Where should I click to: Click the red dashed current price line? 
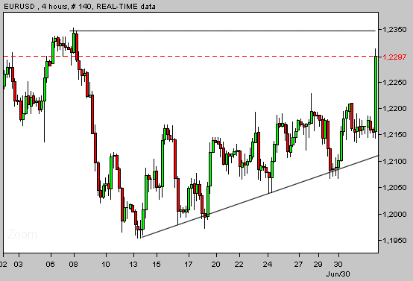(189, 57)
